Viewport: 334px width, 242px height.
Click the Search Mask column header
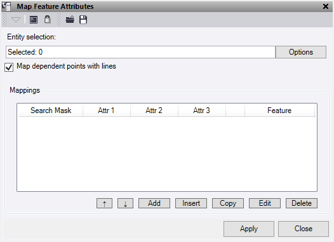click(51, 111)
